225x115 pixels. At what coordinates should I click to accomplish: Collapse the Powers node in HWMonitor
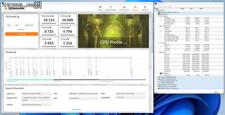pyautogui.click(x=159, y=43)
